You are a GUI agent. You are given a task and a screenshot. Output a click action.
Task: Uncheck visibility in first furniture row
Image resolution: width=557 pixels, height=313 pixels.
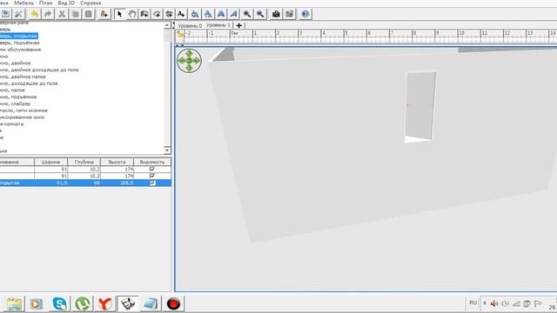(152, 169)
